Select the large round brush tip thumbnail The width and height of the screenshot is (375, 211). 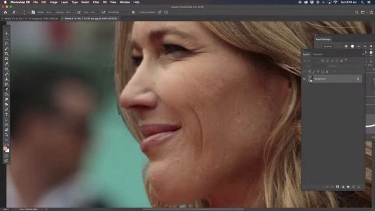(x=352, y=46)
